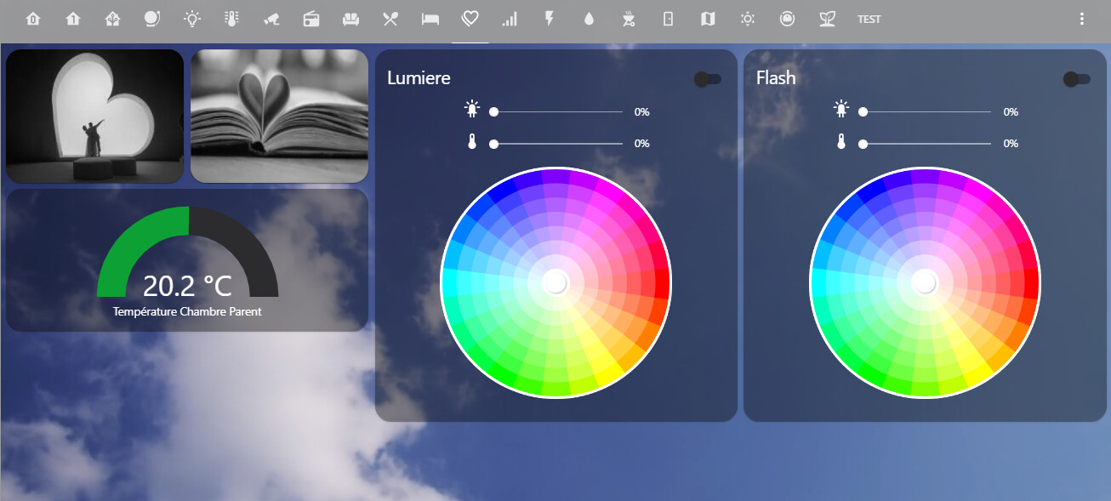Image resolution: width=1111 pixels, height=501 pixels.
Task: Switch to the TEST tab
Action: (x=869, y=19)
